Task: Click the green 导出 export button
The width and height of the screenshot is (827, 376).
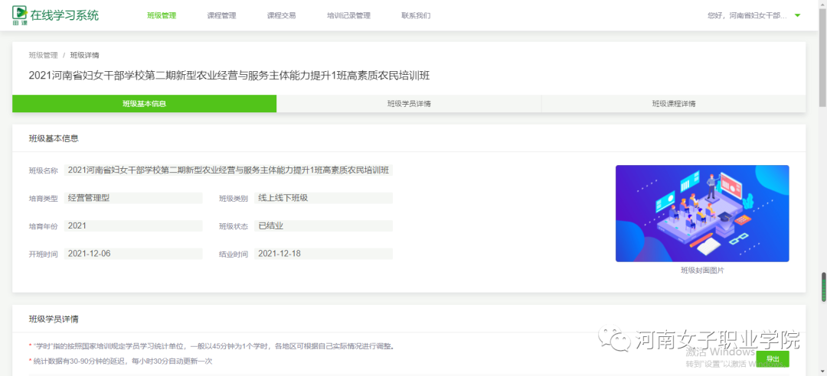Action: point(773,359)
